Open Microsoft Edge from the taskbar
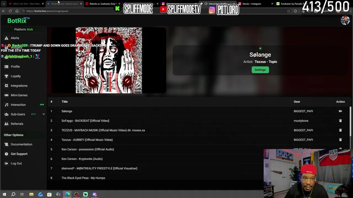Screen dimensions: 353x198 [68, 194]
